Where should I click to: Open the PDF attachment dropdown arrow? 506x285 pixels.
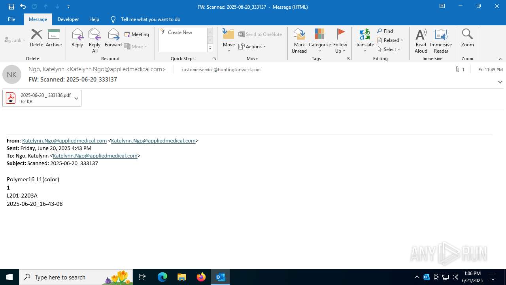76,98
